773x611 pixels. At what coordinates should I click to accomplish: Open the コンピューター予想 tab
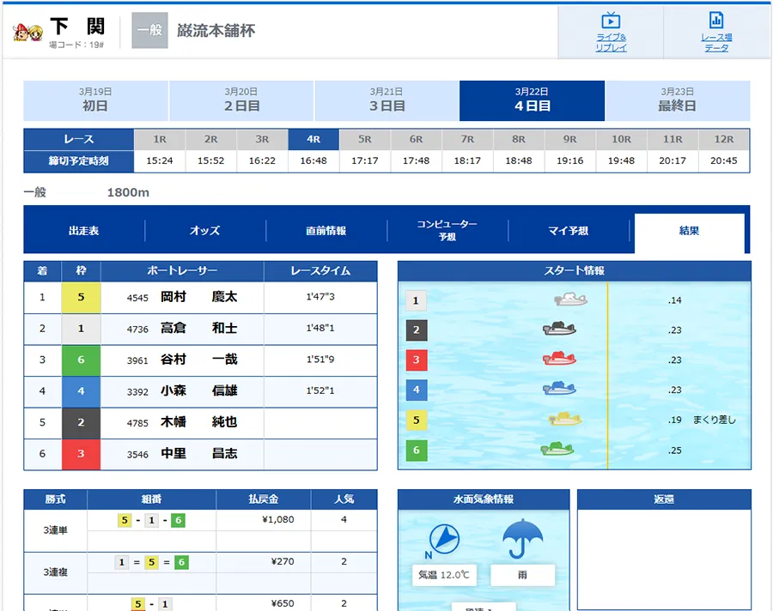(447, 230)
